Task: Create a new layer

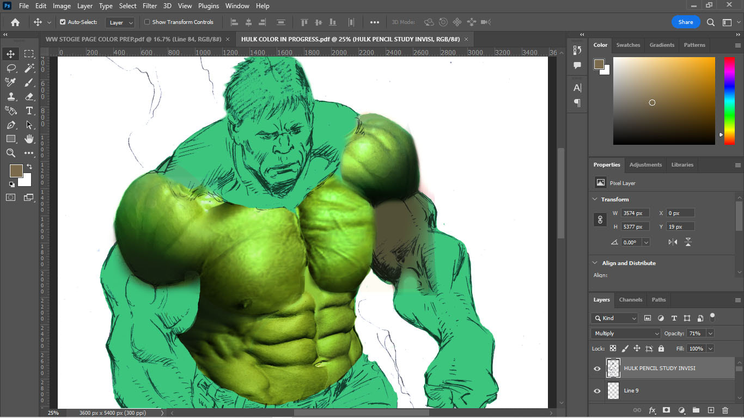Action: point(711,410)
